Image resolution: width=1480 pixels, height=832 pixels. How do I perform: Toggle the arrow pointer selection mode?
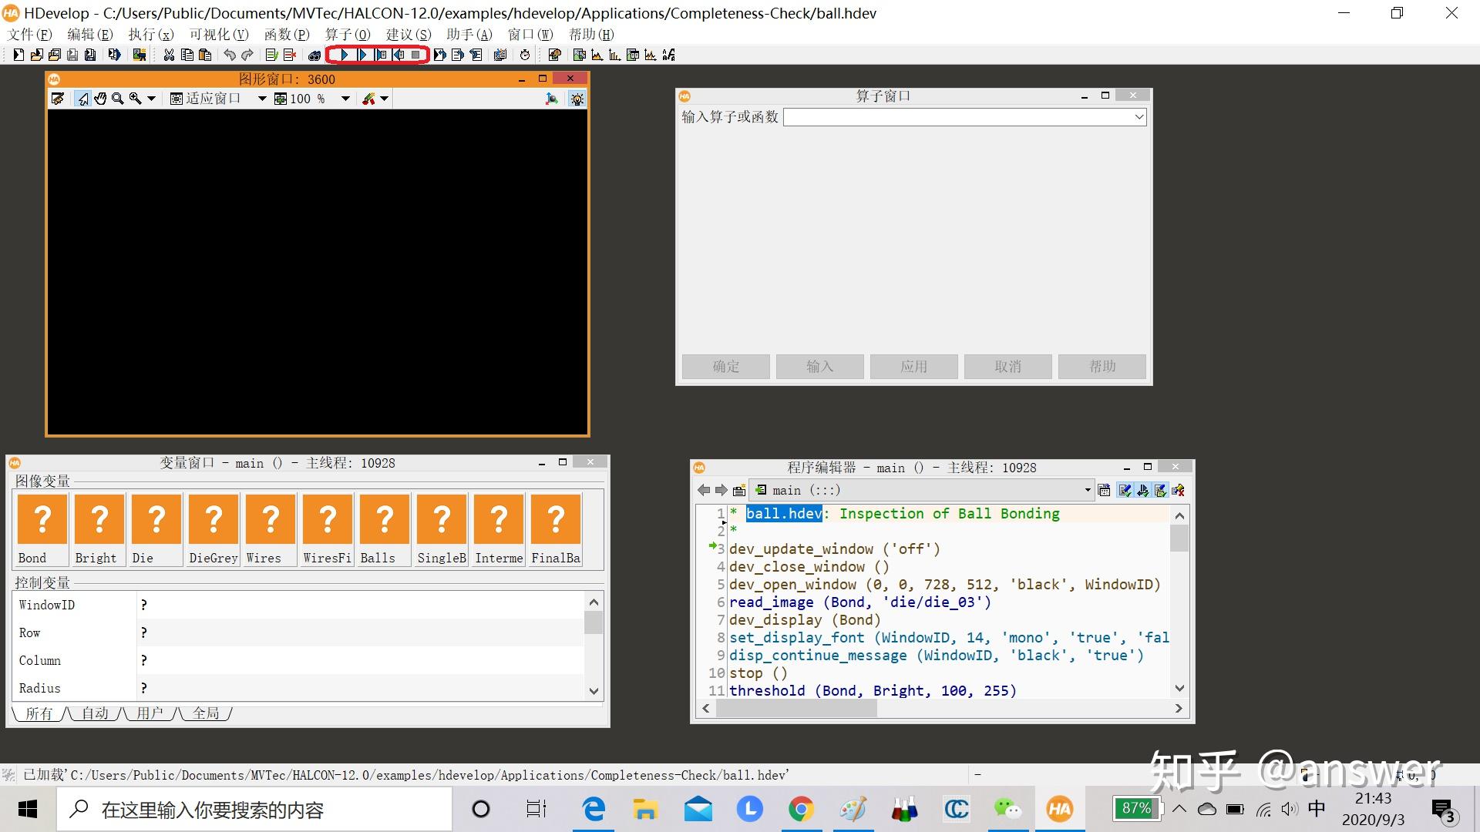[82, 99]
